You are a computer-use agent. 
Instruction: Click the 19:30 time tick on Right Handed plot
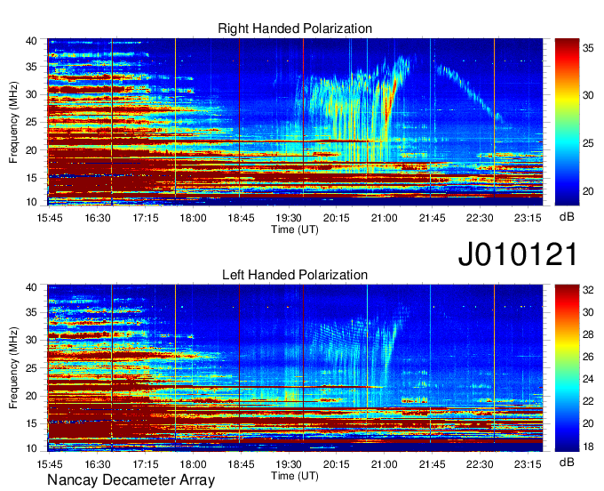pyautogui.click(x=289, y=218)
